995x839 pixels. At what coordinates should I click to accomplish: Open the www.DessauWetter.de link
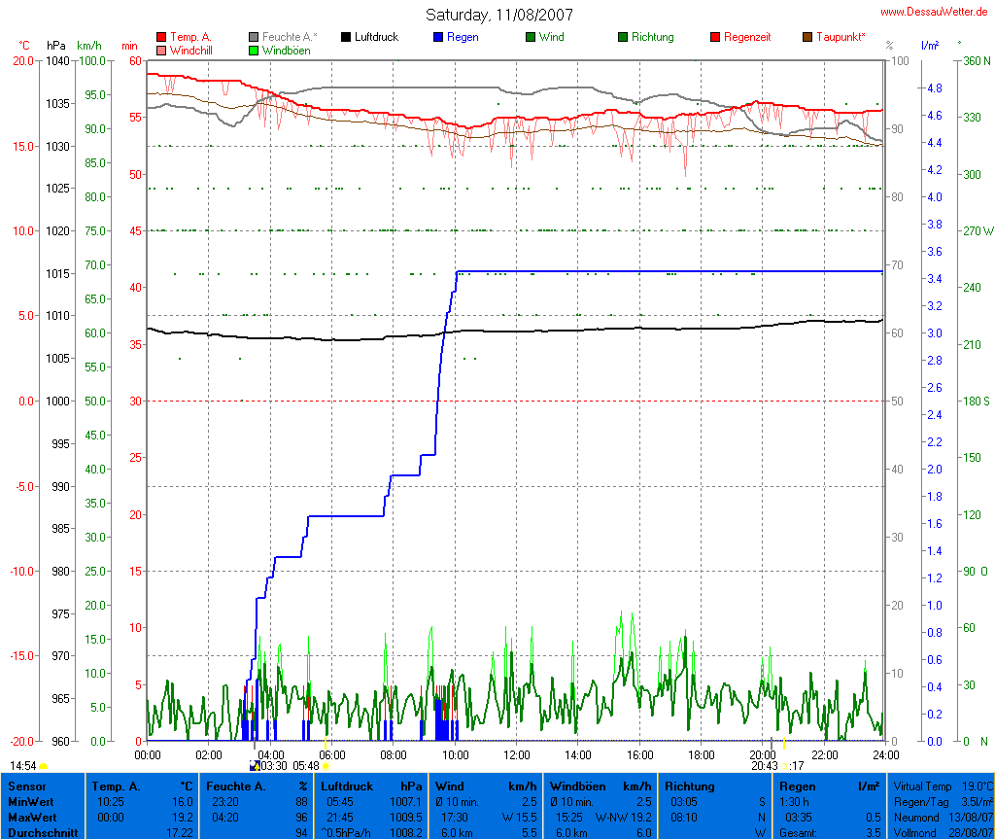coord(935,12)
